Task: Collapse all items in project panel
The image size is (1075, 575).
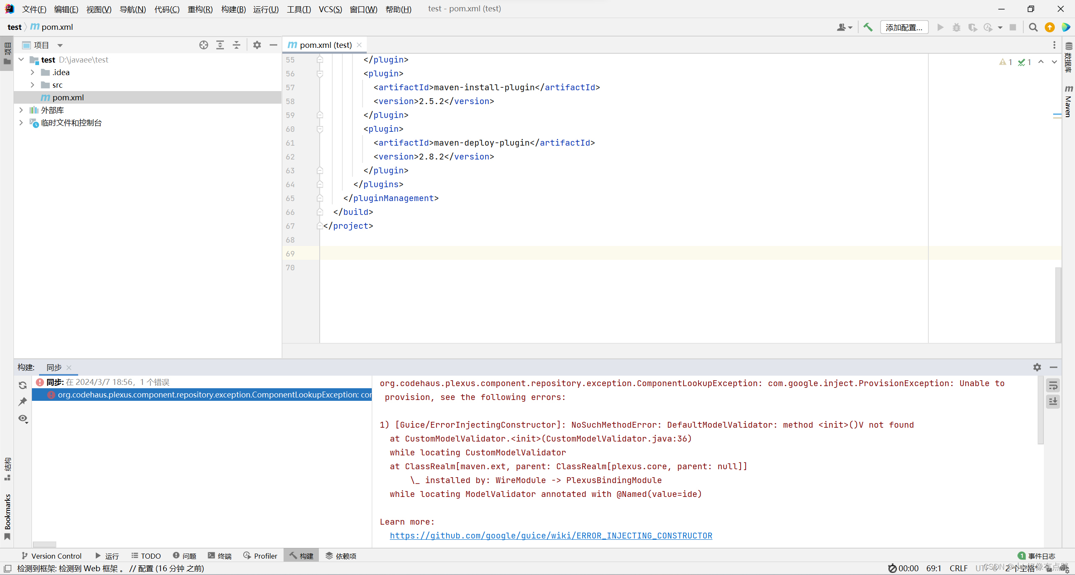Action: 237,45
